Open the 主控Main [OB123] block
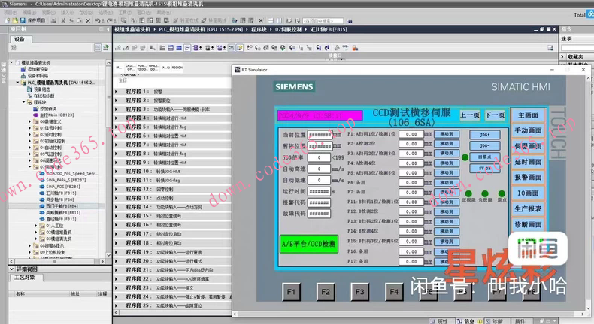 57,115
